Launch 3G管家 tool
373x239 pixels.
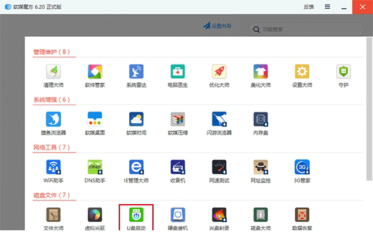302,171
